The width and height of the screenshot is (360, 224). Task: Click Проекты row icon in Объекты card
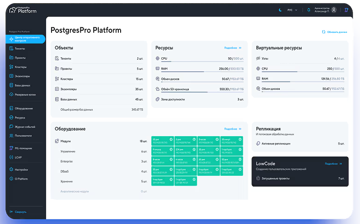click(x=57, y=68)
